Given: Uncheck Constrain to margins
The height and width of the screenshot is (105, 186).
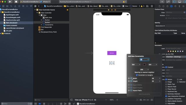Looking at the screenshot, I should click(x=137, y=75).
